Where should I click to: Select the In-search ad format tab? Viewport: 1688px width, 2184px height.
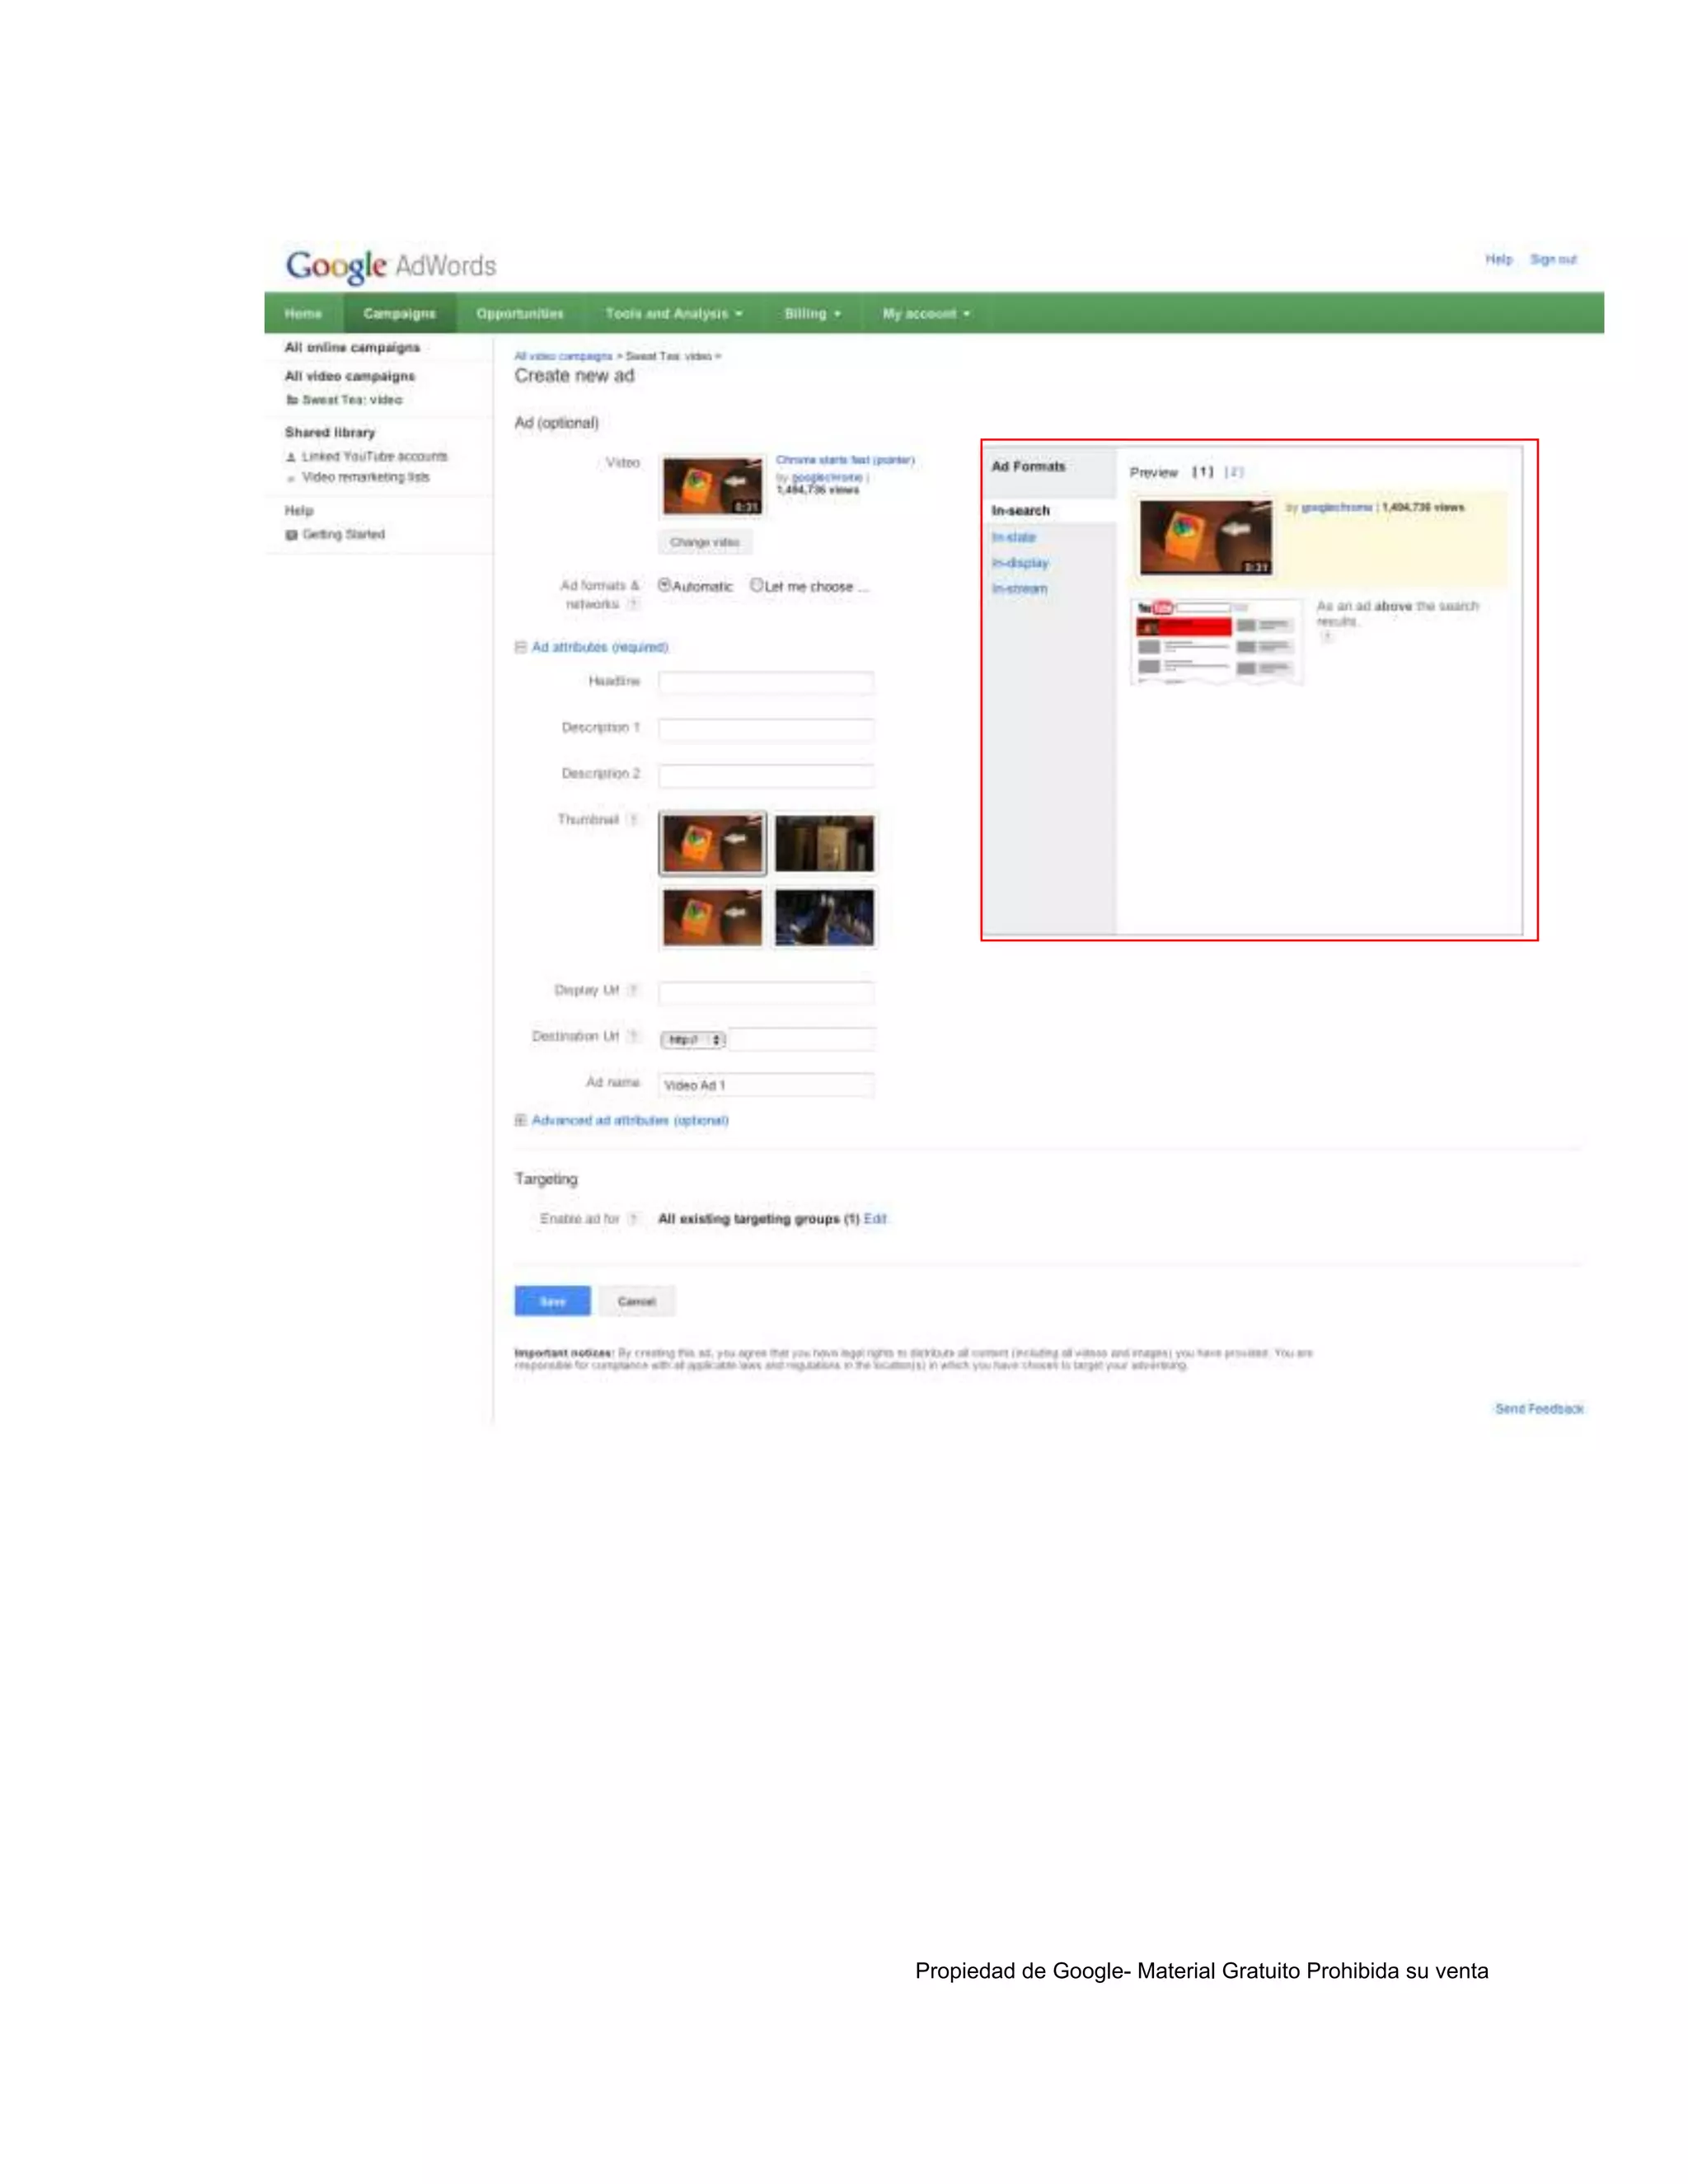(x=1021, y=511)
